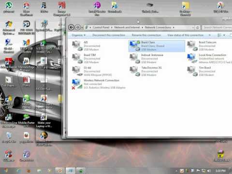This screenshot has width=232, height=174.
Task: Select the AIS USB modem connection icon
Action: point(77,46)
